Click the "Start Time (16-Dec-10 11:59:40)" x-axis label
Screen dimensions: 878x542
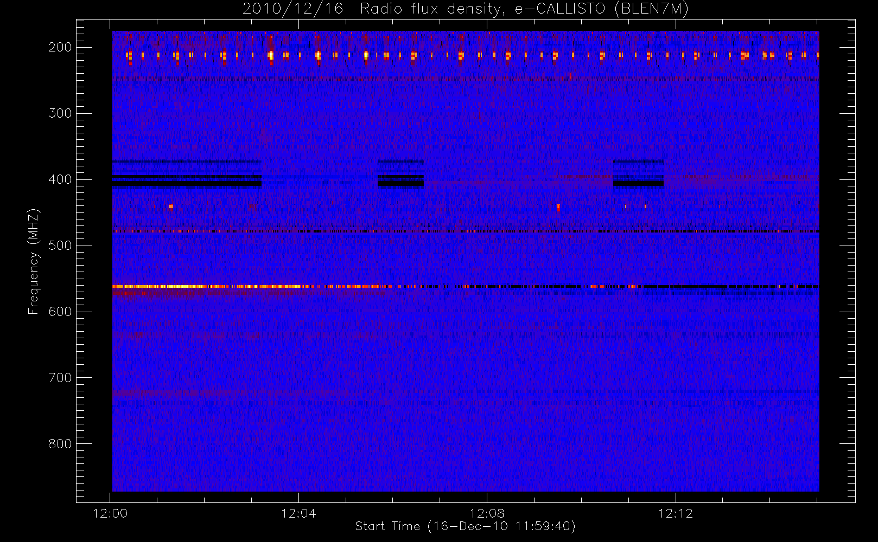tap(465, 526)
